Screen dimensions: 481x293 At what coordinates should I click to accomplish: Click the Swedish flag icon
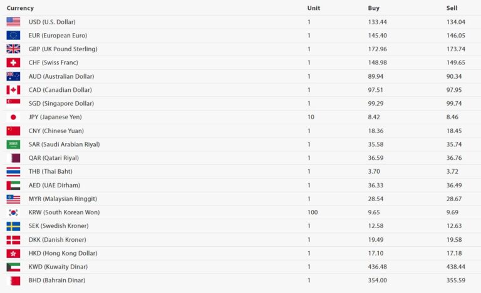tap(13, 226)
